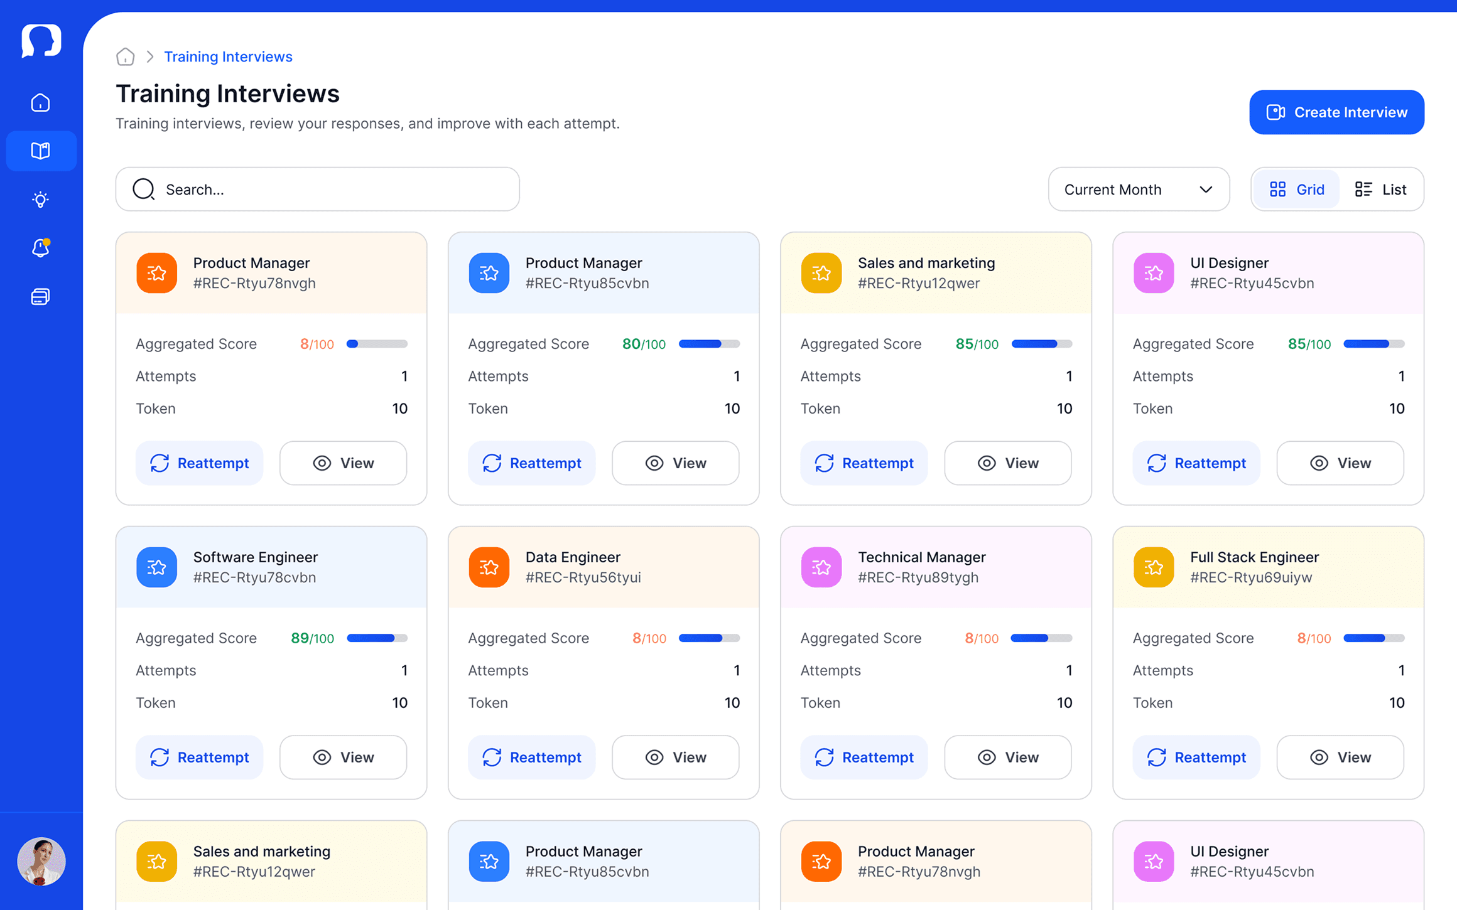Click pink star icon on UI Designer Rtyu45cvbn
This screenshot has height=910, width=1457.
pyautogui.click(x=1154, y=273)
